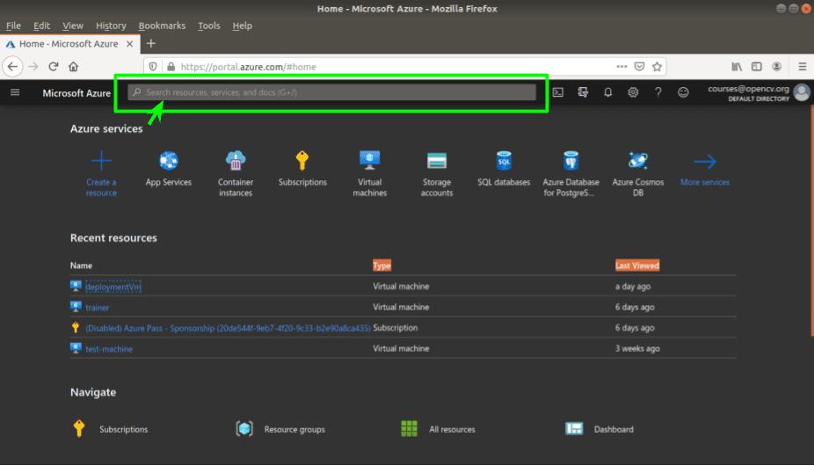The width and height of the screenshot is (814, 466).
Task: Open tracking protection shield
Action: (153, 67)
